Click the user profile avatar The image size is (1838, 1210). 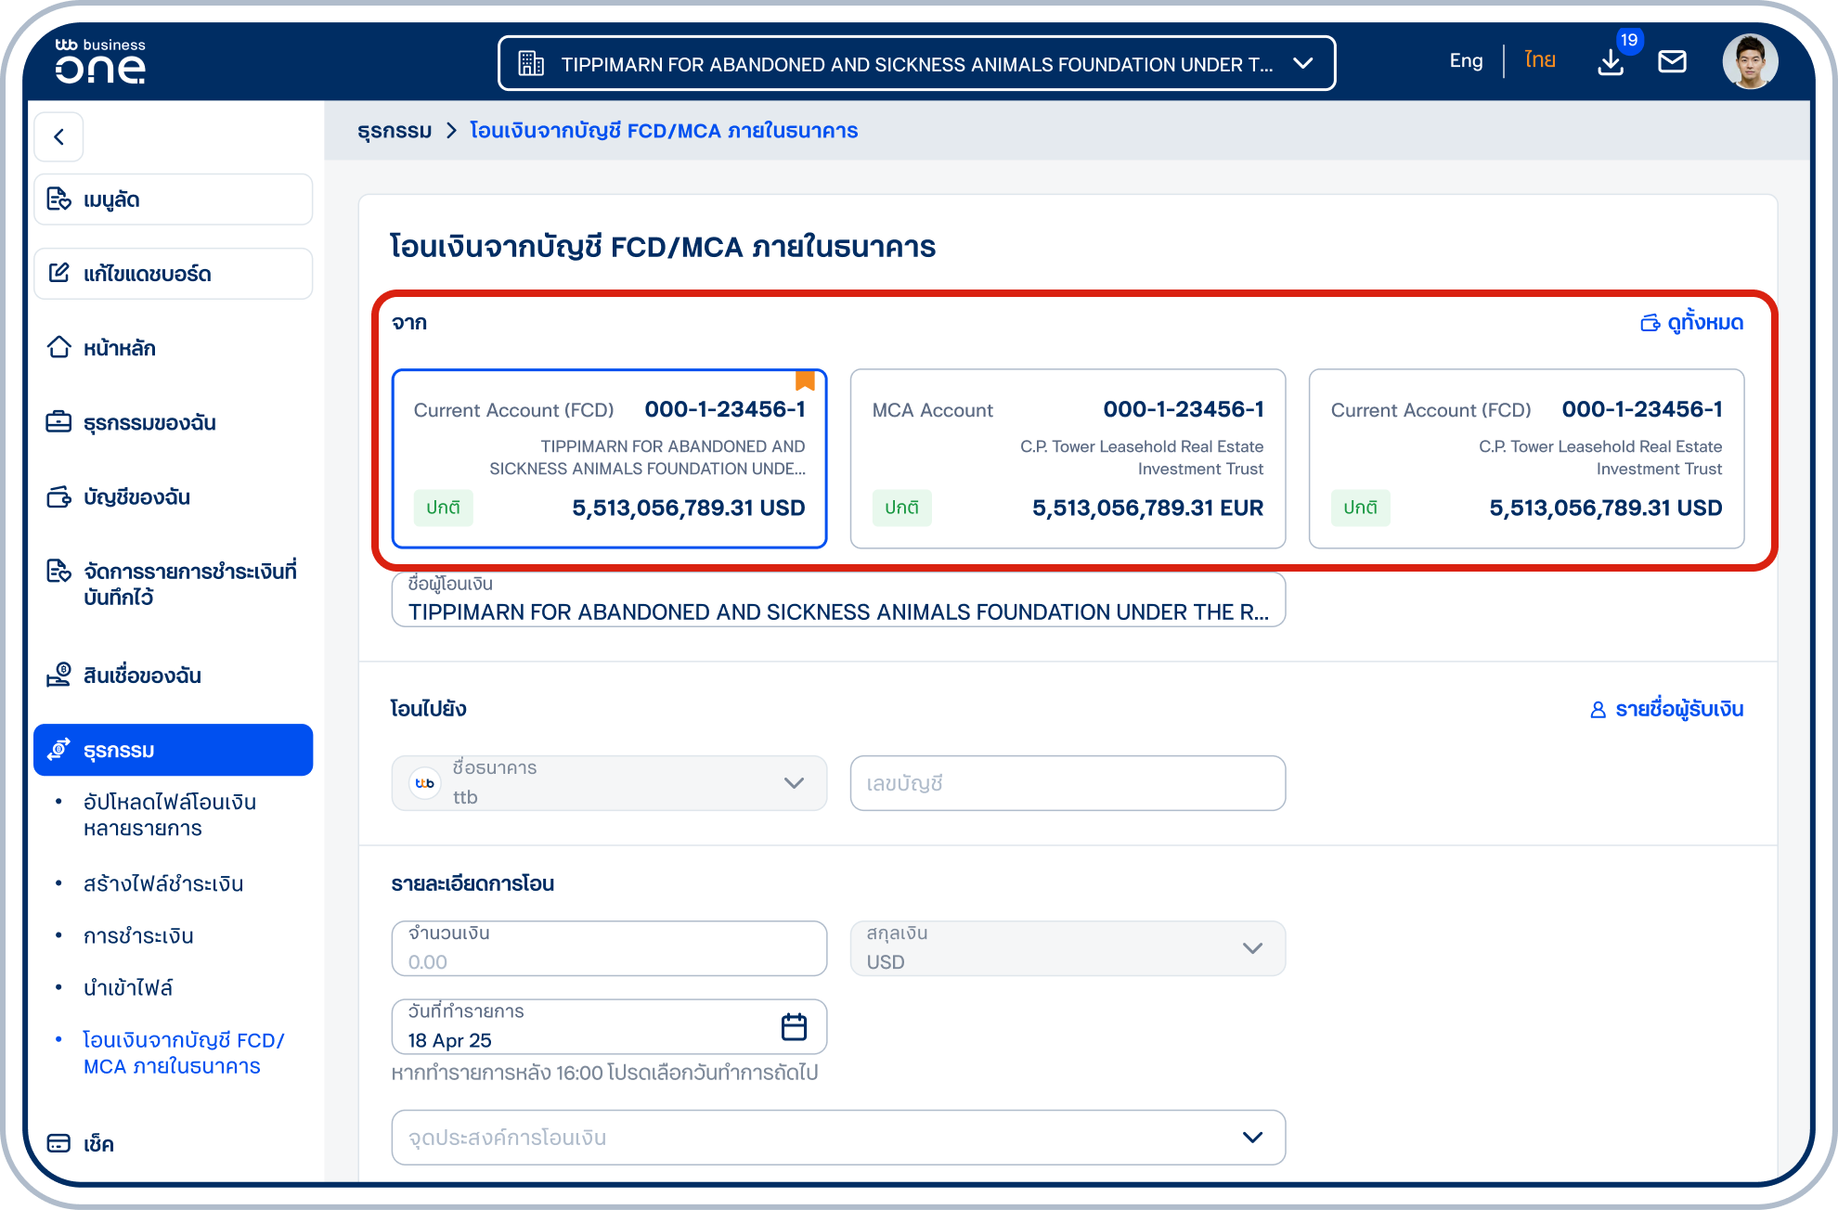coord(1750,62)
